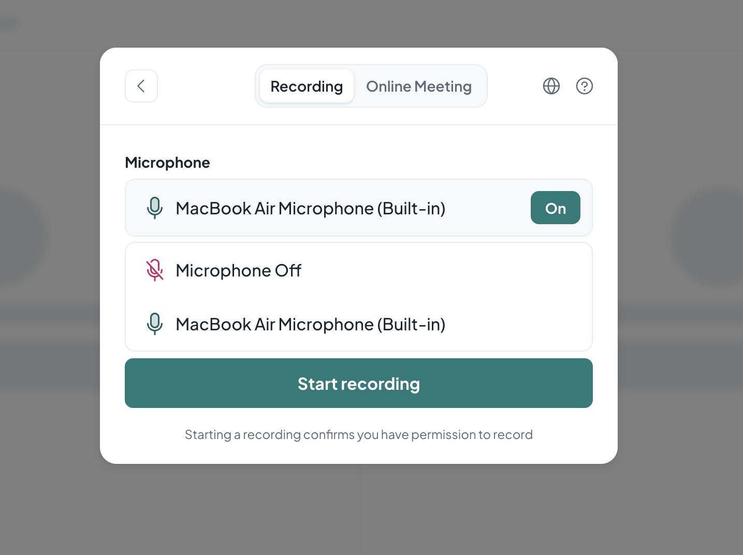Screen dimensions: 743x555
Task: Click the back chevron button
Action: point(141,86)
